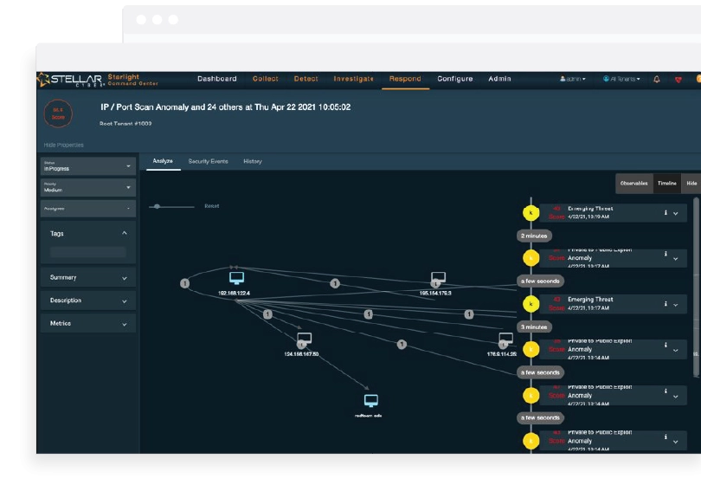
Task: Open the Status In Progress dropdown
Action: click(x=87, y=165)
